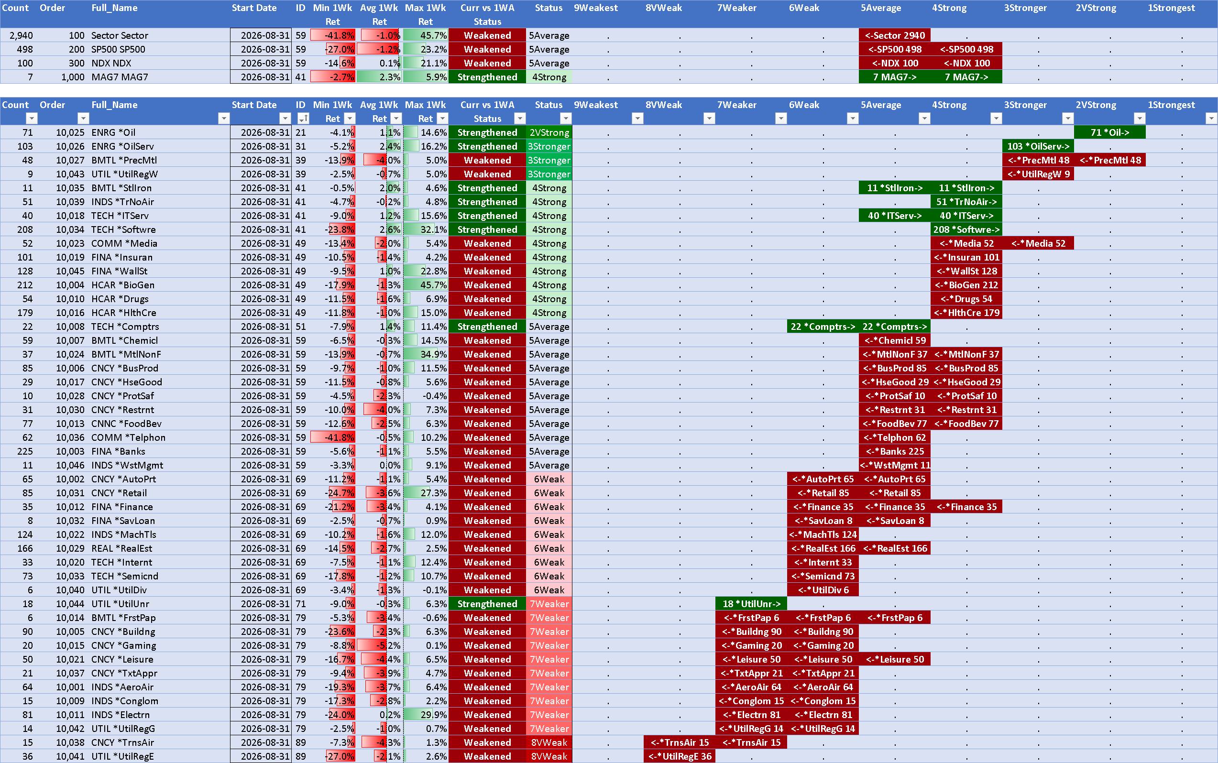The height and width of the screenshot is (763, 1218).
Task: Open the 9Weakest column filter dropdown
Action: [637, 119]
